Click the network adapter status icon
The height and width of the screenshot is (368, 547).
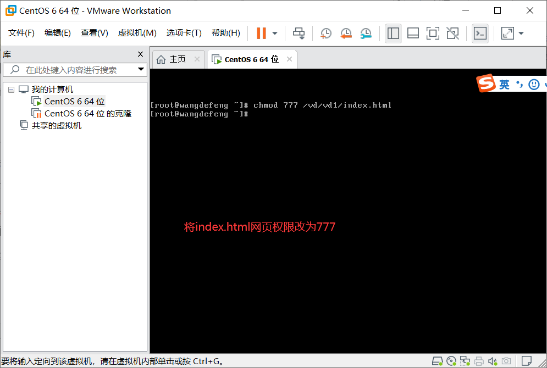point(465,361)
